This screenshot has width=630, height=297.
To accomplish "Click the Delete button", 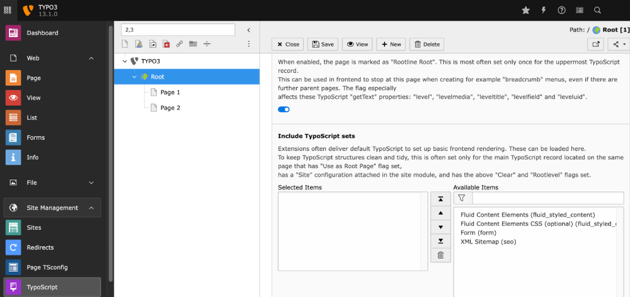I will [427, 44].
